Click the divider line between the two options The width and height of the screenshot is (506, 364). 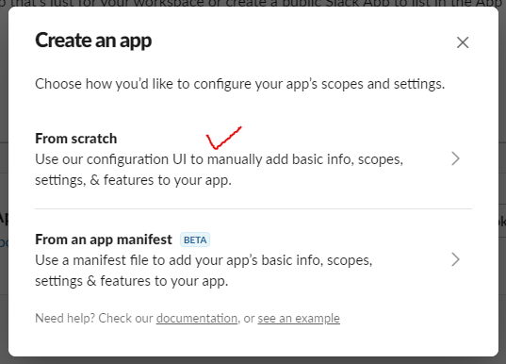(253, 209)
